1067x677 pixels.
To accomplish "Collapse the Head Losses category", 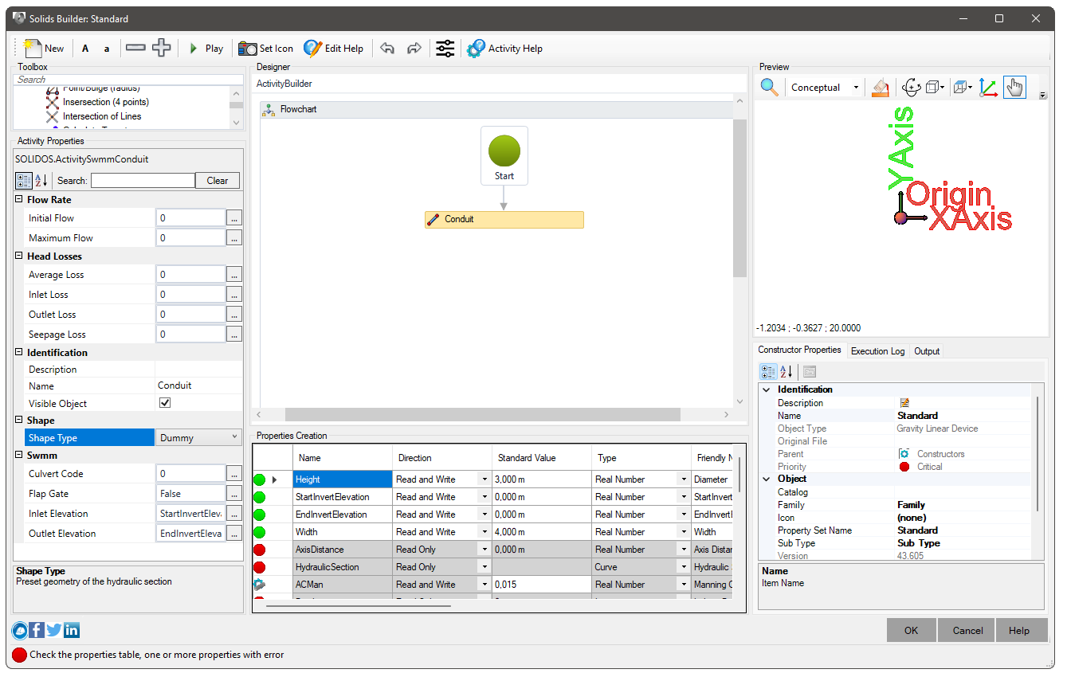I will click(x=19, y=256).
